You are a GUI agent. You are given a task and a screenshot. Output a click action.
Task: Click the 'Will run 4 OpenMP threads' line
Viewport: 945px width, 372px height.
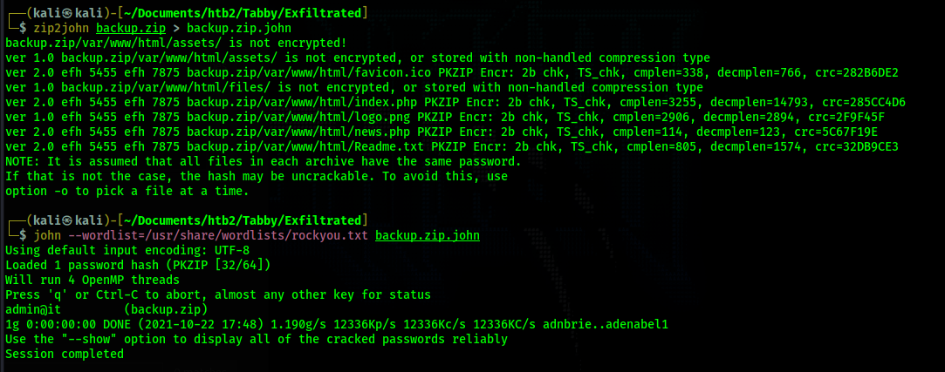[92, 280]
